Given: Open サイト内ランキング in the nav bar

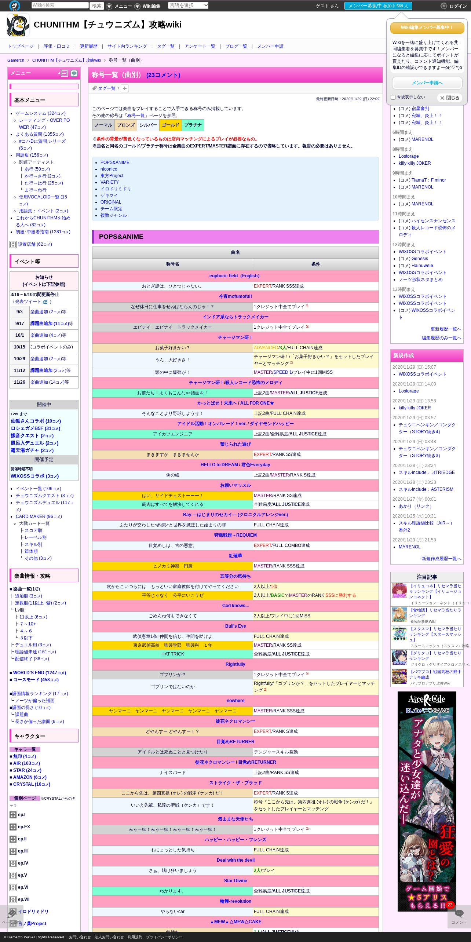Looking at the screenshot, I should [x=127, y=46].
